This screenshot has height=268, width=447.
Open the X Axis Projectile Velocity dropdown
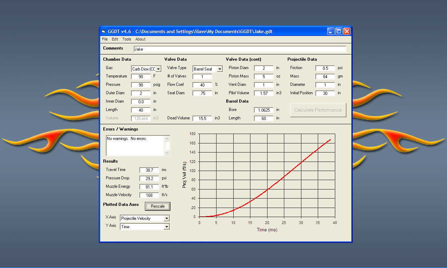(x=167, y=218)
